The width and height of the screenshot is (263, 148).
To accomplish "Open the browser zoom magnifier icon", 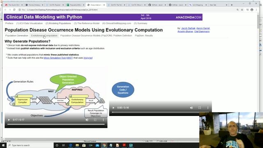I will click(x=238, y=10).
